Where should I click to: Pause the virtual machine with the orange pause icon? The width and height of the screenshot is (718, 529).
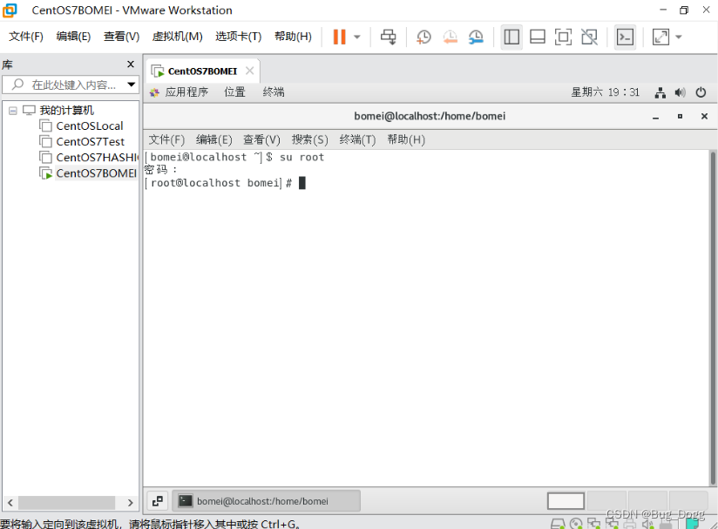pos(339,37)
